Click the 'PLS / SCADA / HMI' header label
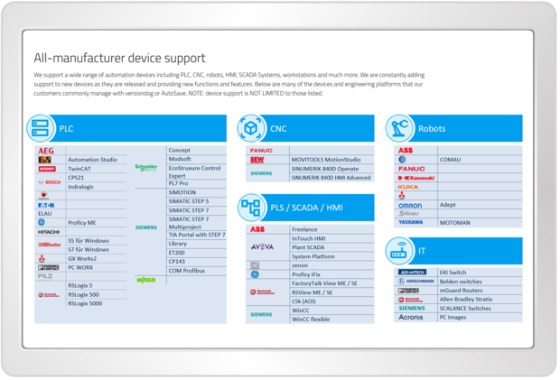Screen dimensions: 560x380 pos(307,208)
